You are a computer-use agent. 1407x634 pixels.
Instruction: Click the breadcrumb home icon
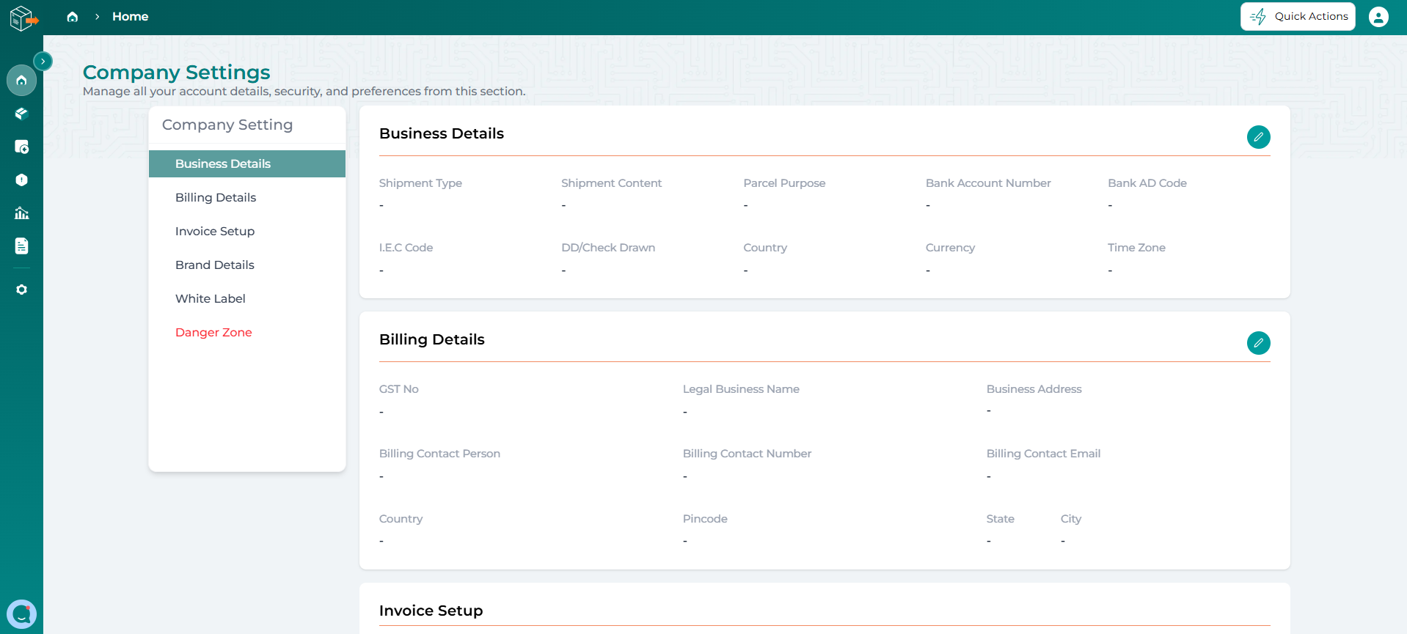(72, 17)
